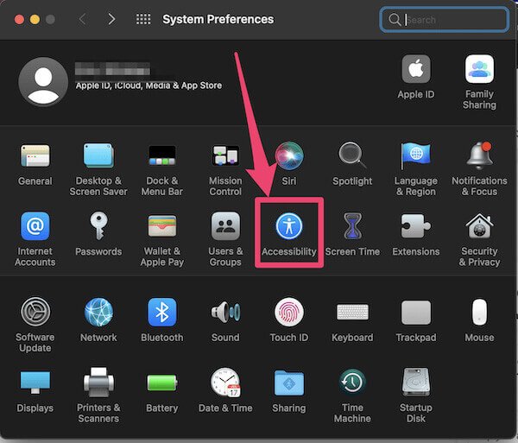Click the red close window button
Viewport: 518px width, 443px height.
[19, 20]
